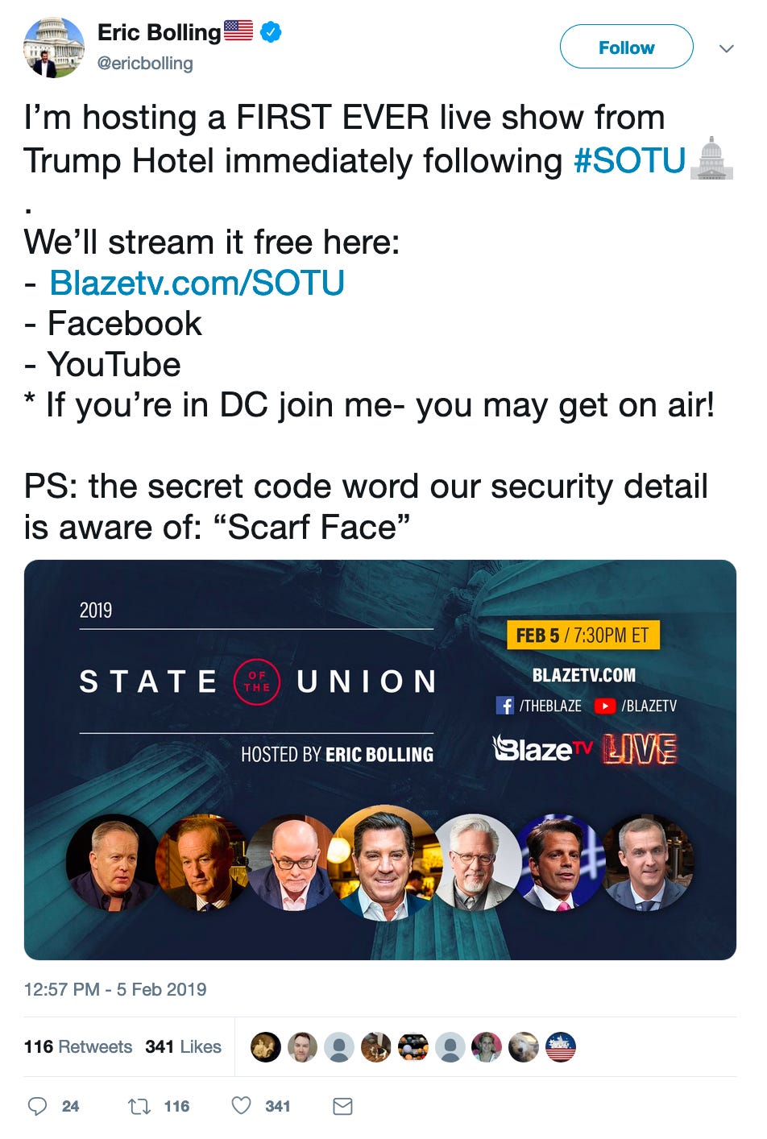Follow Eric Bolling's account
Viewport: 767px width, 1139px height.
(x=626, y=47)
